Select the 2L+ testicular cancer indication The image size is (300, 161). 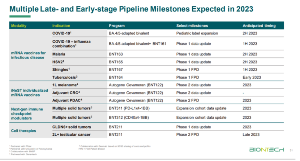point(71,134)
